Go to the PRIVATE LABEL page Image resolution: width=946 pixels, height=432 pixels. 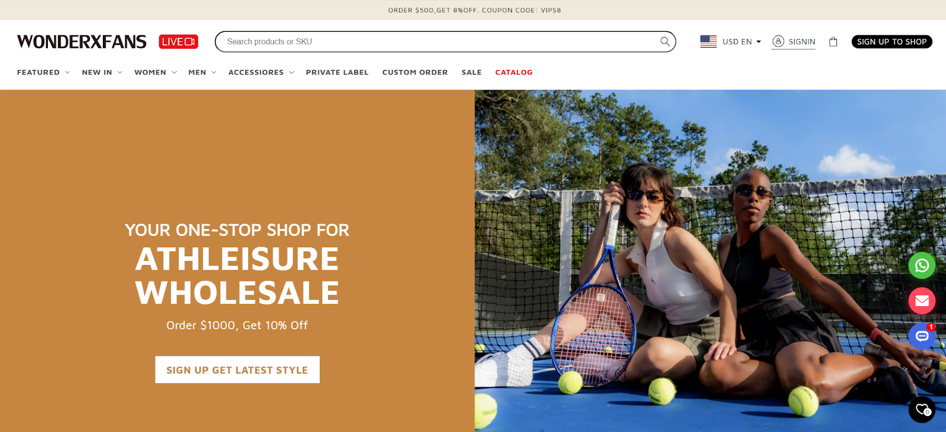[337, 73]
